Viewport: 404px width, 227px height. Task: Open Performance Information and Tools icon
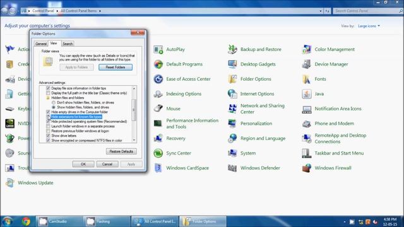[158, 124]
